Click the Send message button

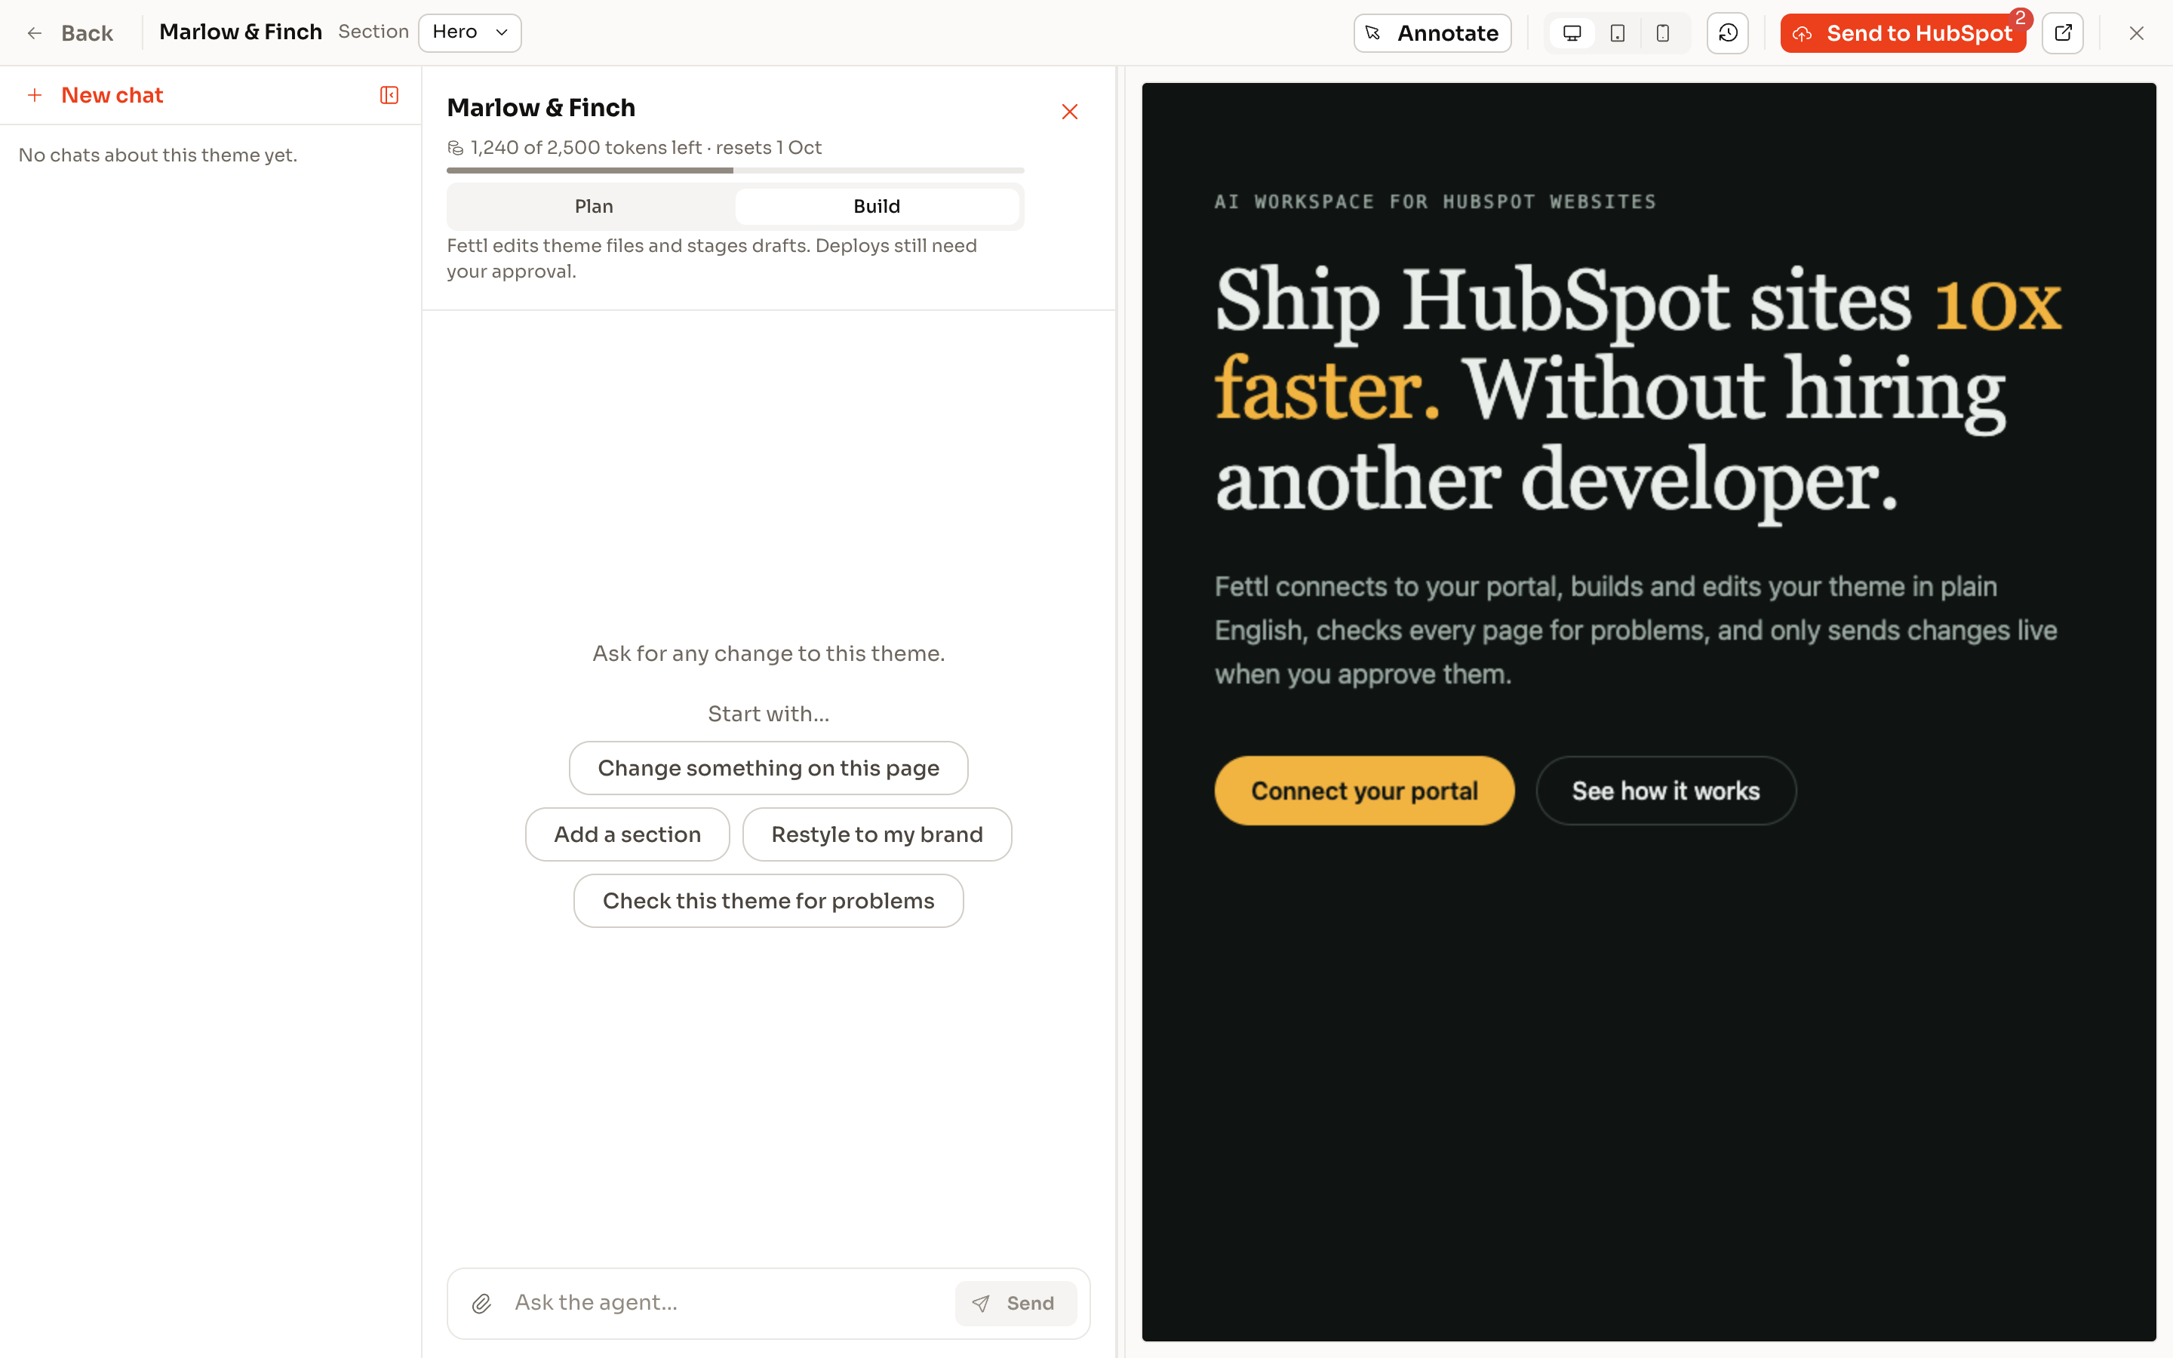click(x=1016, y=1303)
